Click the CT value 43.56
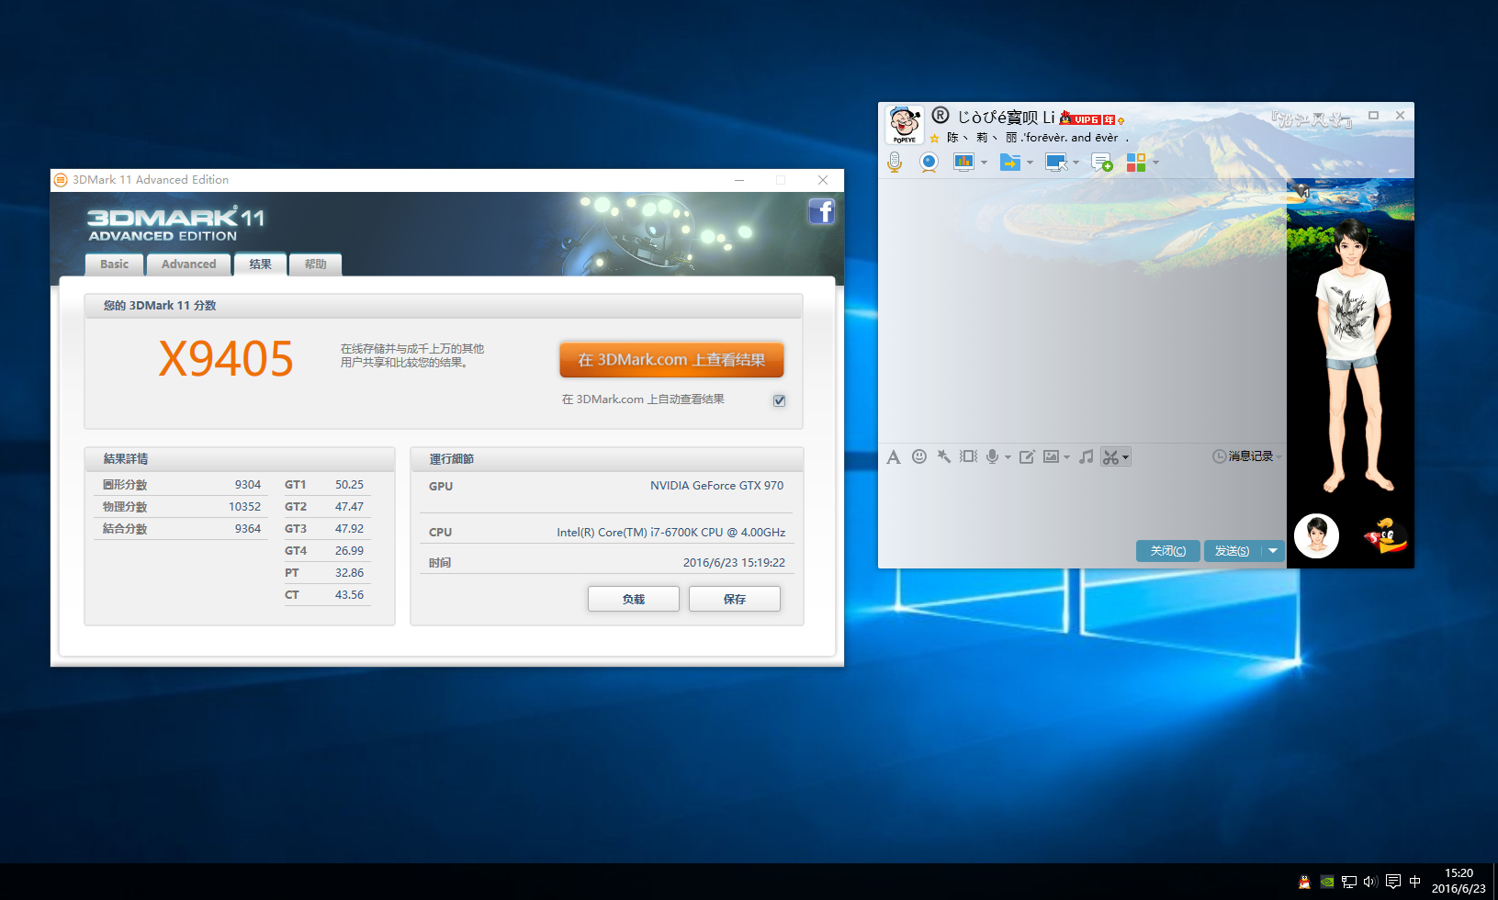 point(349,595)
